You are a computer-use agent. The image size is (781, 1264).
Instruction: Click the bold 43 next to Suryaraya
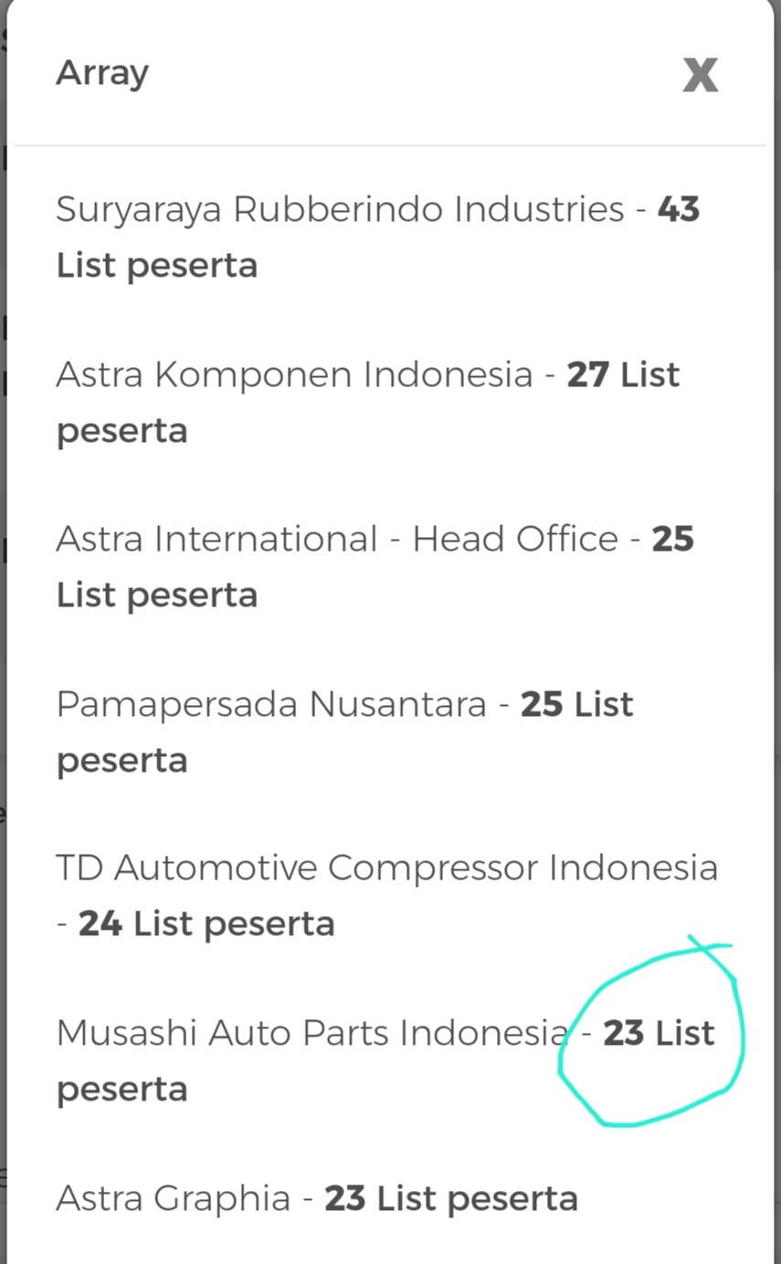click(680, 208)
